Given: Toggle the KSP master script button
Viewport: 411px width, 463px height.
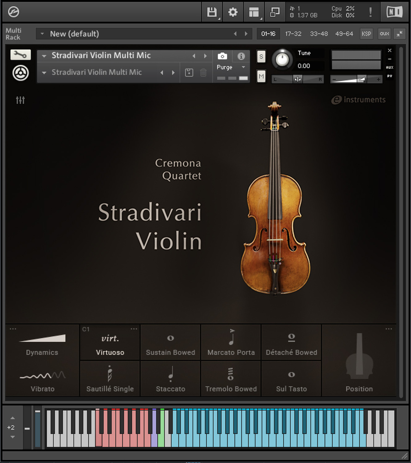Looking at the screenshot, I should click(x=366, y=34).
